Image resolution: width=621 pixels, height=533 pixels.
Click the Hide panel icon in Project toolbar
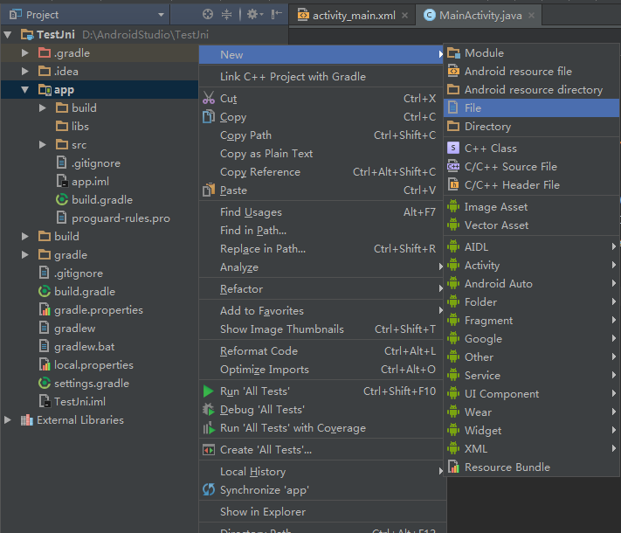click(x=277, y=14)
